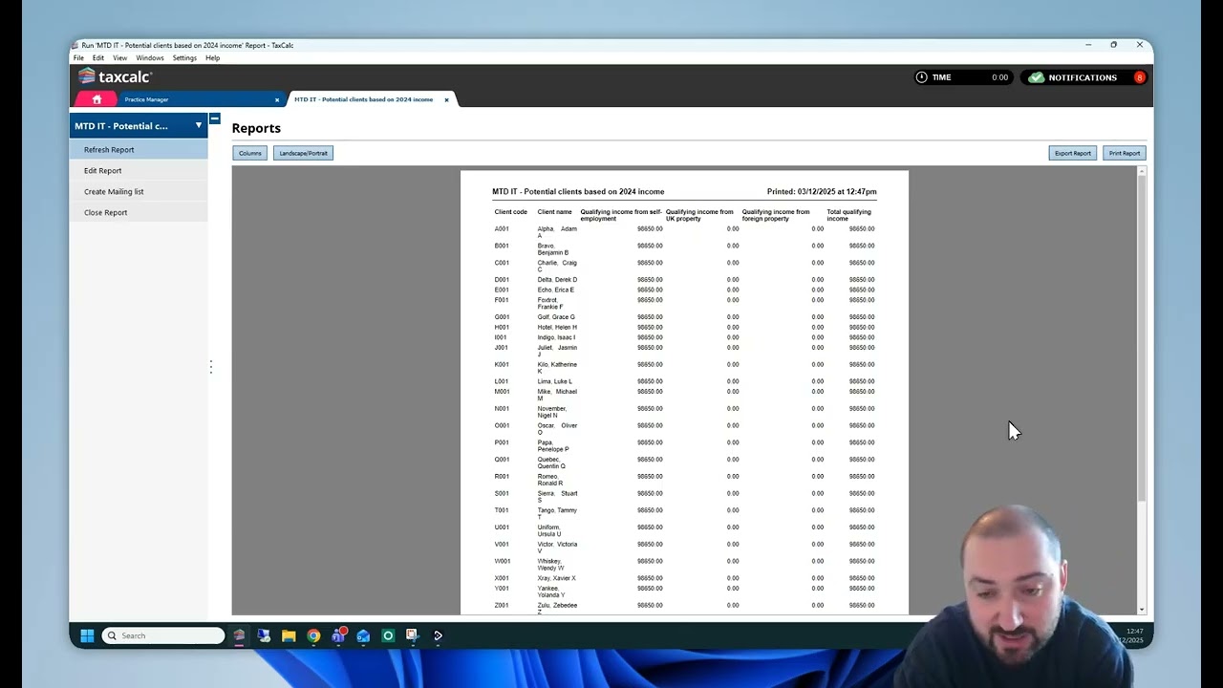Open TaxCalc from the taskbar
This screenshot has height=688, width=1223.
pos(239,635)
